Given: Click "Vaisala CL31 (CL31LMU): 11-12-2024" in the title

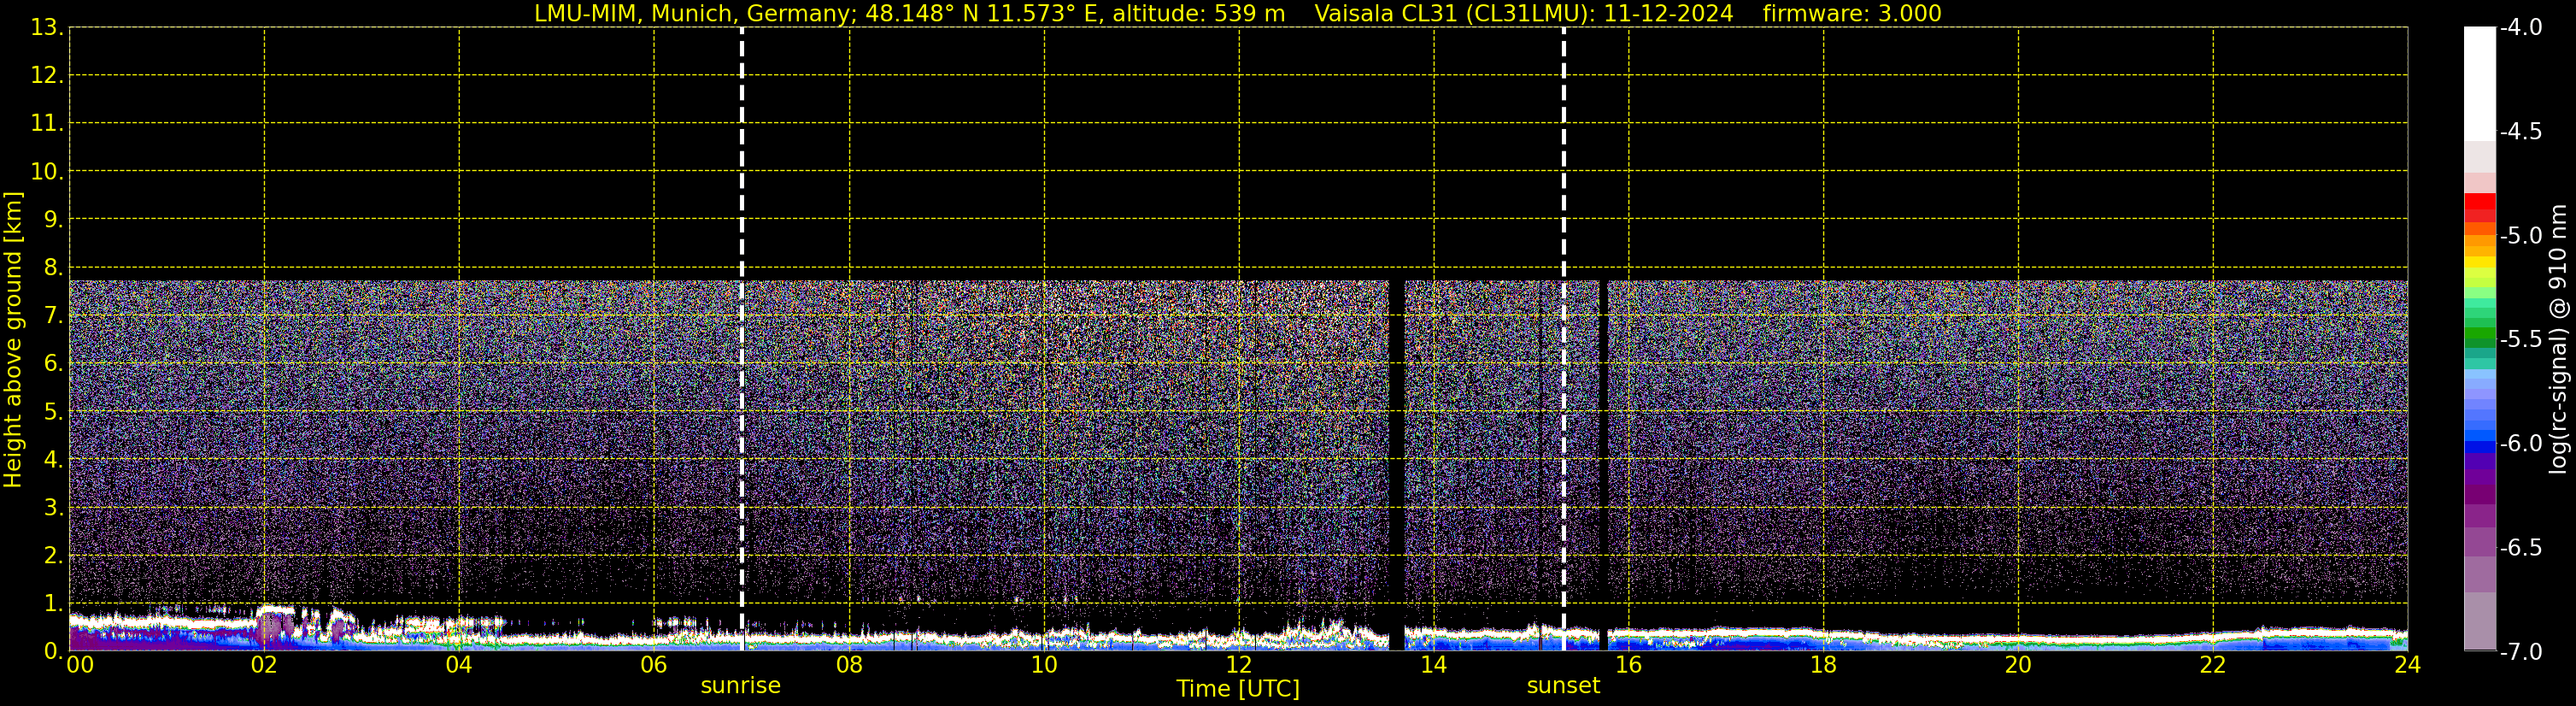Looking at the screenshot, I should tap(1523, 13).
